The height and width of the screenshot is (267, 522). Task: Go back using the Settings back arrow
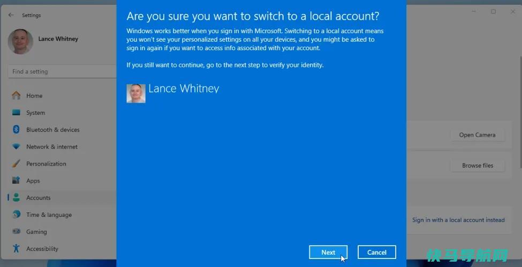tap(11, 15)
